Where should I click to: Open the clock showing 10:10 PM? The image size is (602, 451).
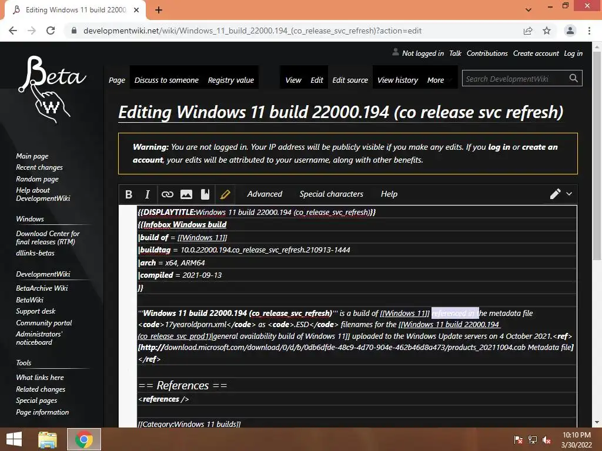pos(576,439)
